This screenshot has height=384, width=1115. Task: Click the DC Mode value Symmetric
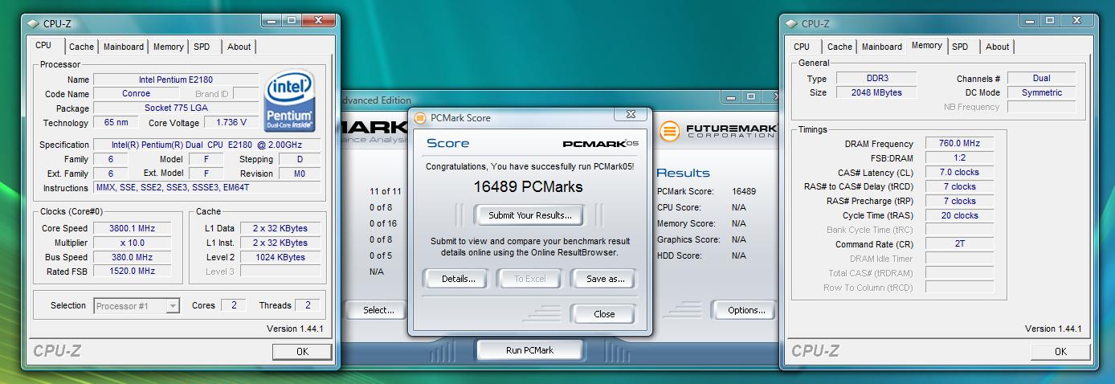tap(1042, 92)
